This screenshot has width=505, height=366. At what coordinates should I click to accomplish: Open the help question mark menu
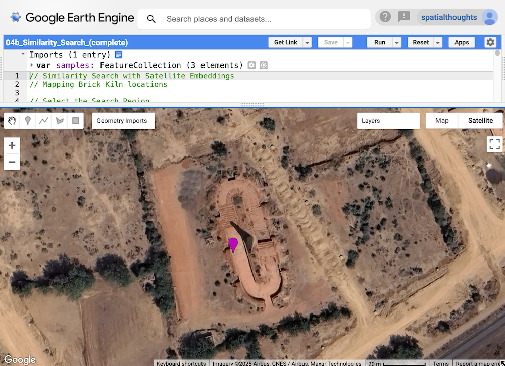(x=385, y=17)
